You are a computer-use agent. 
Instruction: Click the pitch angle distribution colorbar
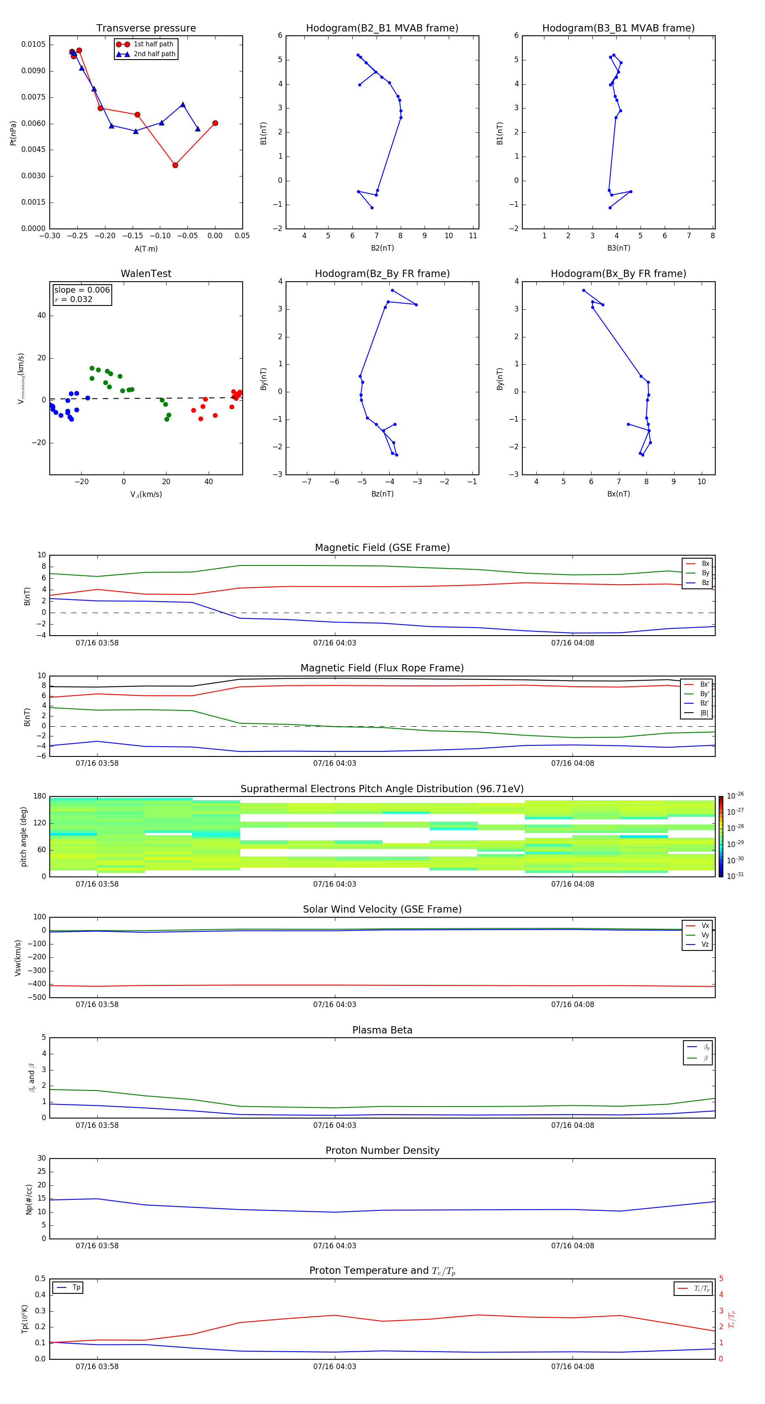721,836
